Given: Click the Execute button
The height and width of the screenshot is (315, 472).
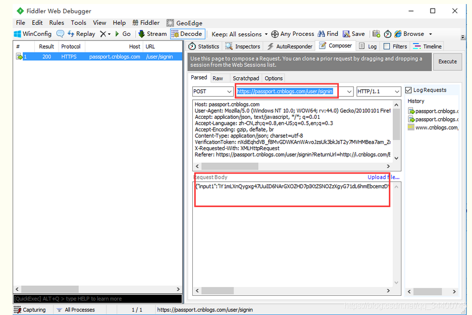Looking at the screenshot, I should click(x=447, y=62).
